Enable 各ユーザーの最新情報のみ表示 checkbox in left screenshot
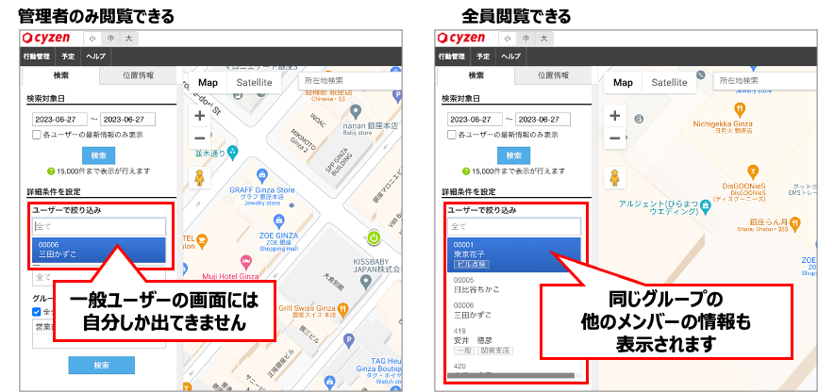This screenshot has height=392, width=818. 37,135
